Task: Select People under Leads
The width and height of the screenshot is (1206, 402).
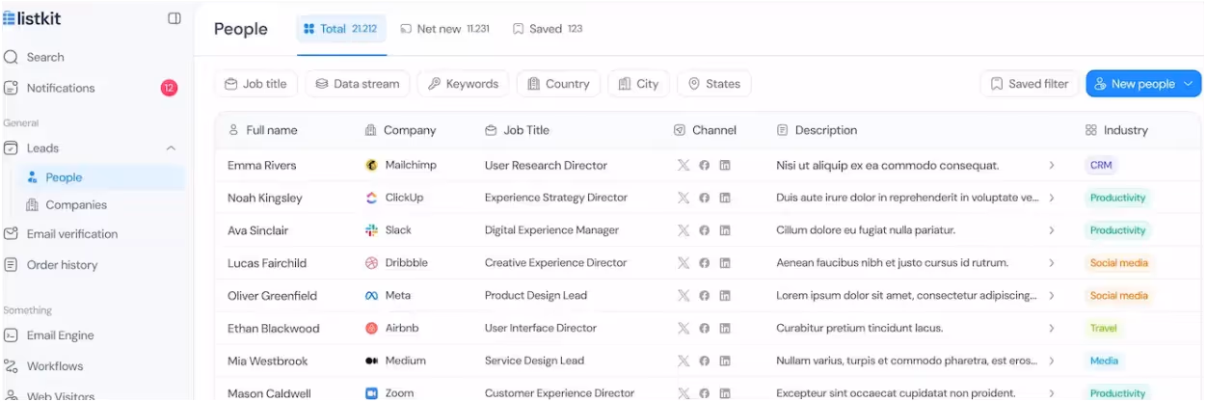Action: [101, 177]
